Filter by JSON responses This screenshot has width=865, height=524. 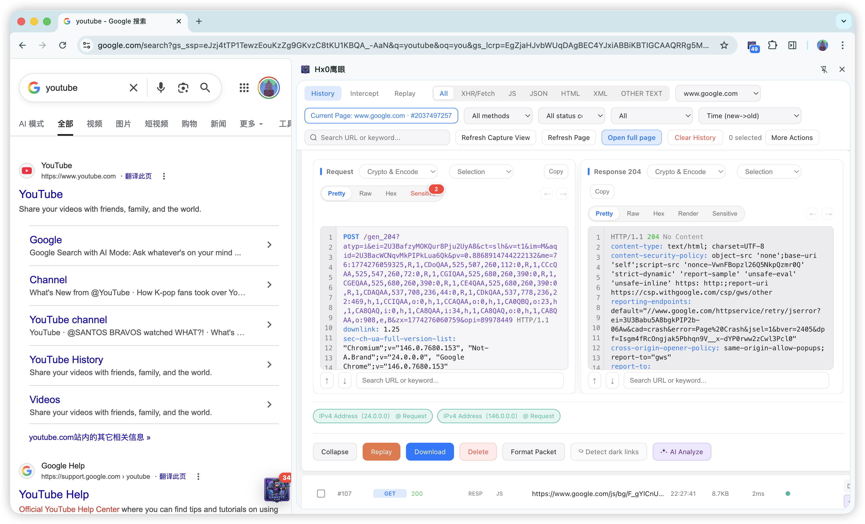538,93
